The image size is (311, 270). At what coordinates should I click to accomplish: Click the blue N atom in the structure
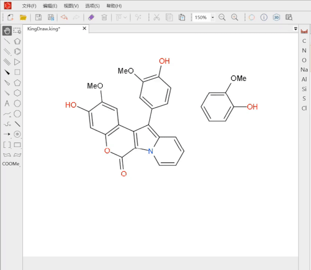click(150, 151)
